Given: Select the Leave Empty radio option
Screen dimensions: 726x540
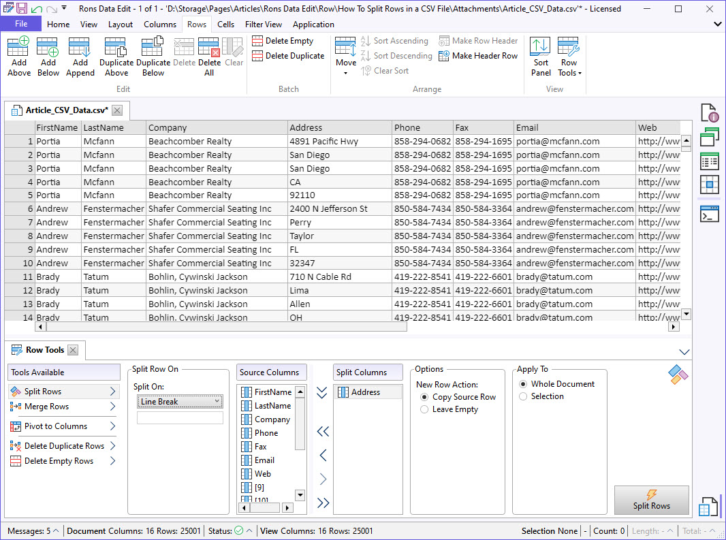Looking at the screenshot, I should (425, 409).
